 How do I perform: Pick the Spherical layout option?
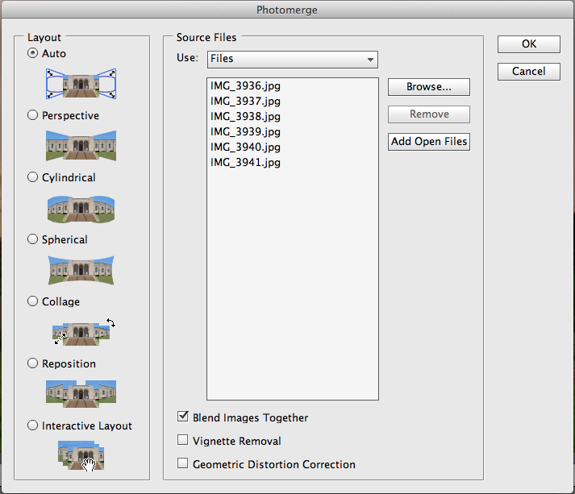[x=32, y=239]
